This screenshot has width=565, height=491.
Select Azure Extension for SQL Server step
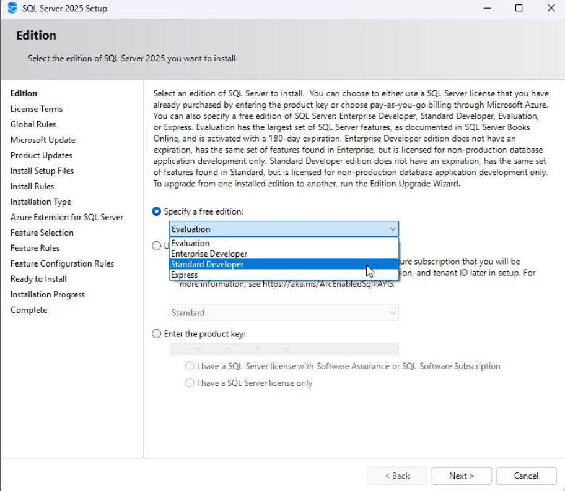tap(67, 217)
